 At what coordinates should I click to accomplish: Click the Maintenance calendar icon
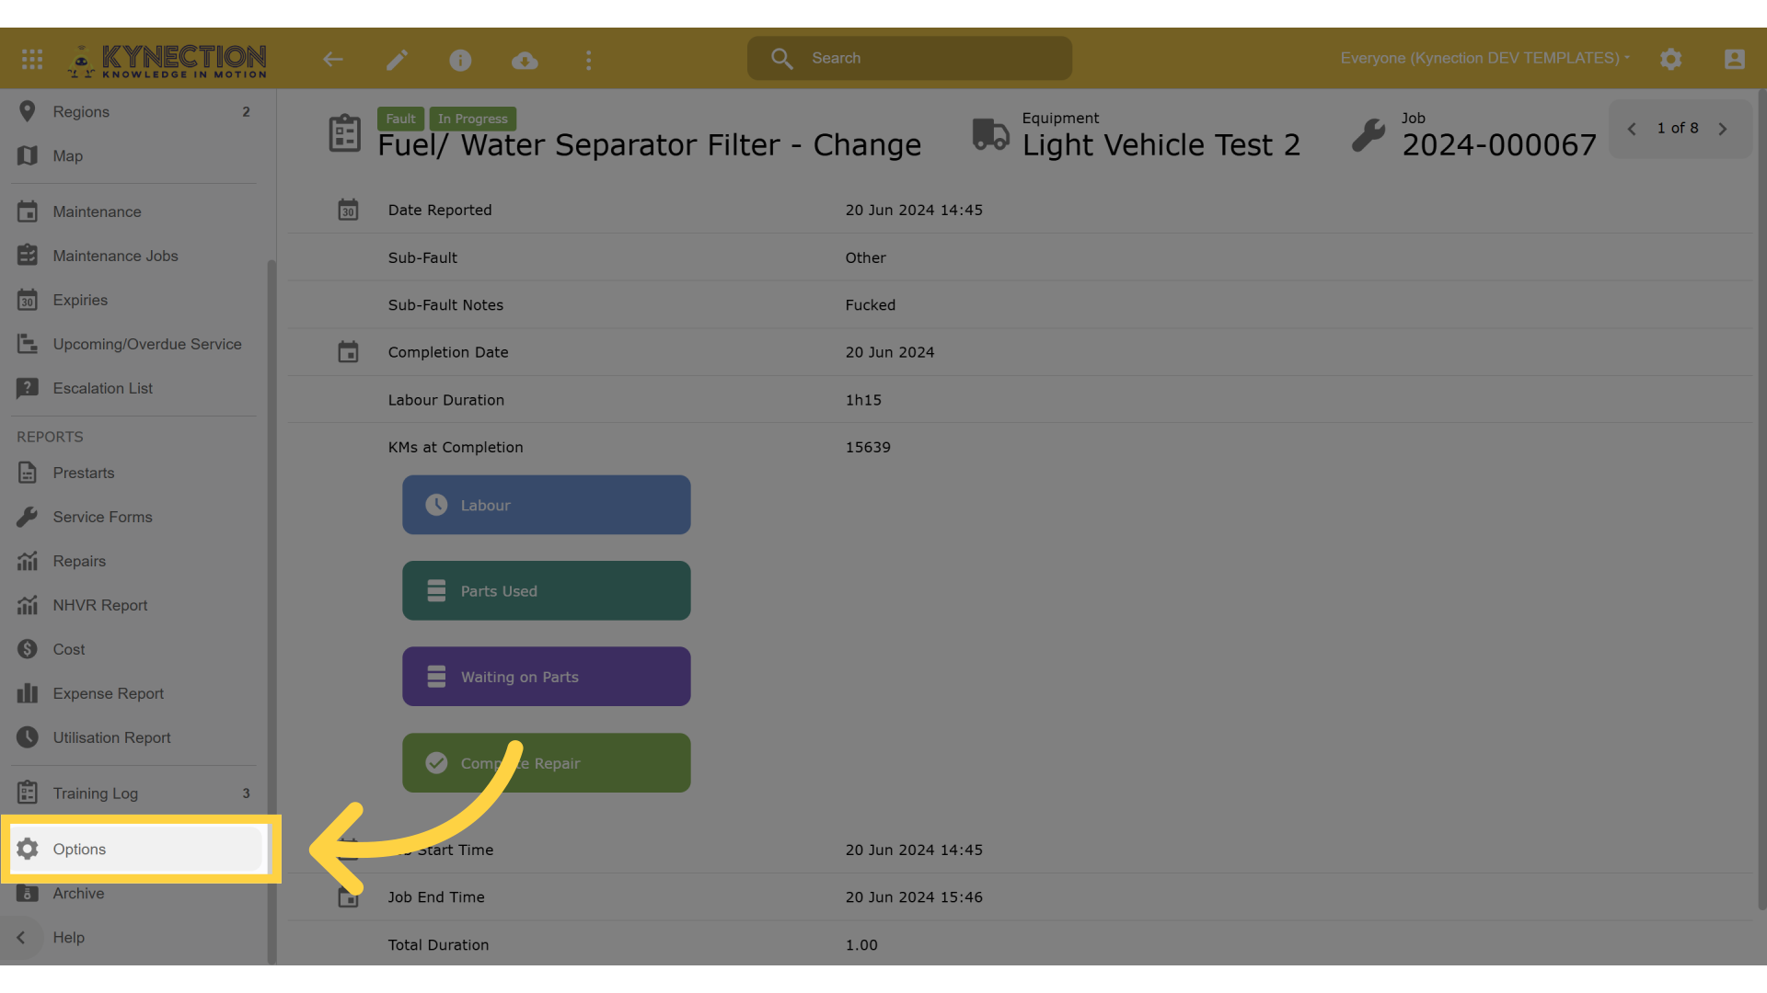[28, 211]
